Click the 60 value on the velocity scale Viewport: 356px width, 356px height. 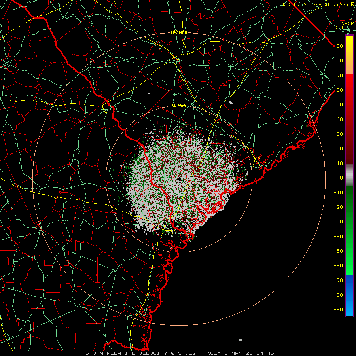[x=340, y=90]
